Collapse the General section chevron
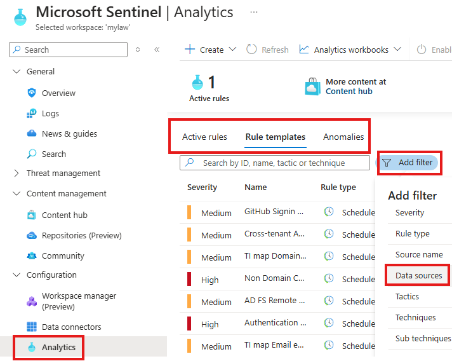The height and width of the screenshot is (361, 452). [x=17, y=72]
